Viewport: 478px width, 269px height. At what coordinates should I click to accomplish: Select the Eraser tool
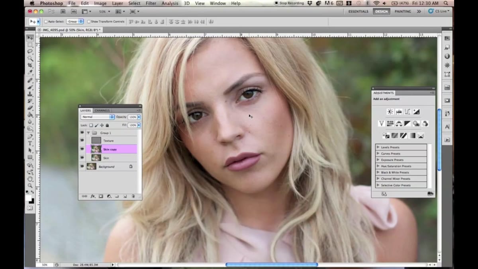click(30, 107)
